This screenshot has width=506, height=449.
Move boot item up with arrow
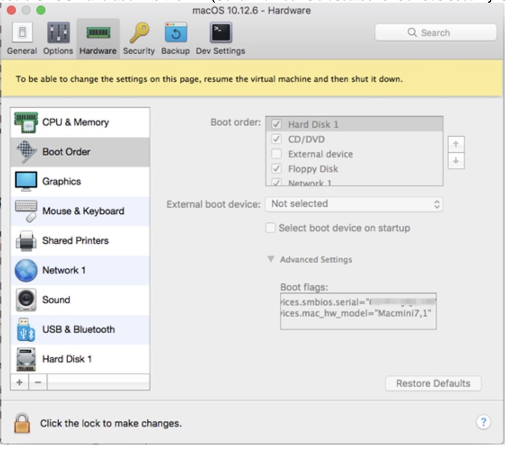[x=456, y=144]
